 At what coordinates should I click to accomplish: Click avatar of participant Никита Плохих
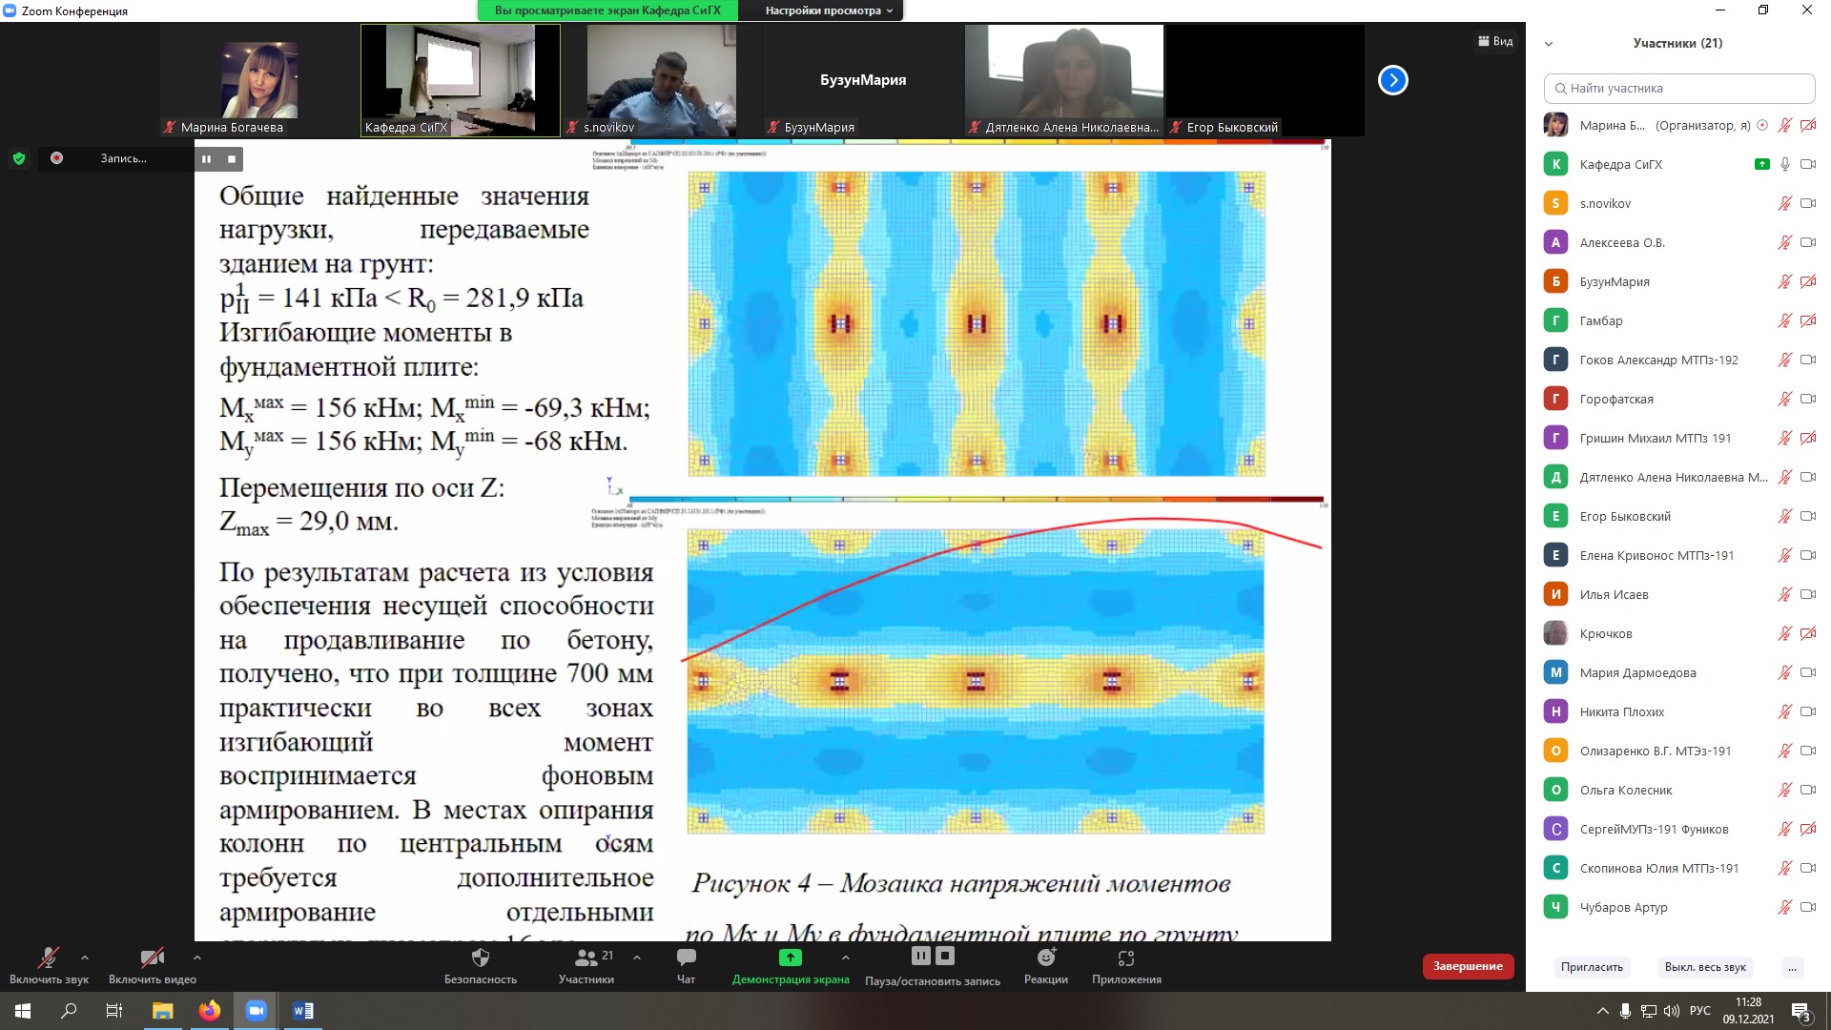1555,711
